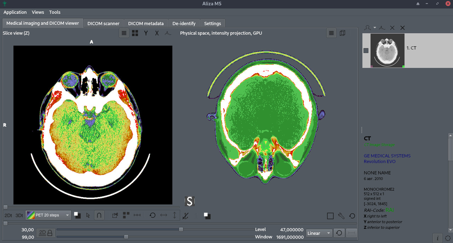Click the horizontal flip arrows icon
Viewport: 453px width, 243px height.
164,215
